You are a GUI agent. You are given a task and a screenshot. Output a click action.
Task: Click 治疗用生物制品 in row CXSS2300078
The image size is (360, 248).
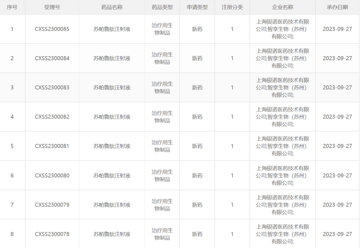pyautogui.click(x=162, y=234)
